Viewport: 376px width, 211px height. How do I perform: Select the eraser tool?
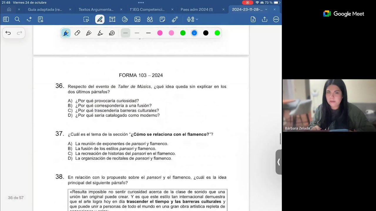(77, 33)
